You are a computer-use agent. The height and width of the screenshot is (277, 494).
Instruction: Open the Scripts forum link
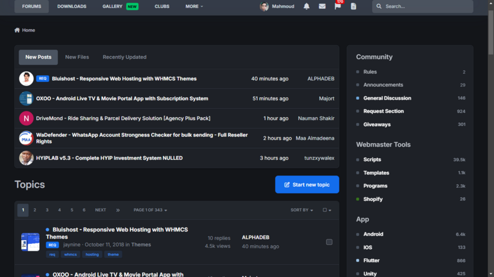(372, 159)
